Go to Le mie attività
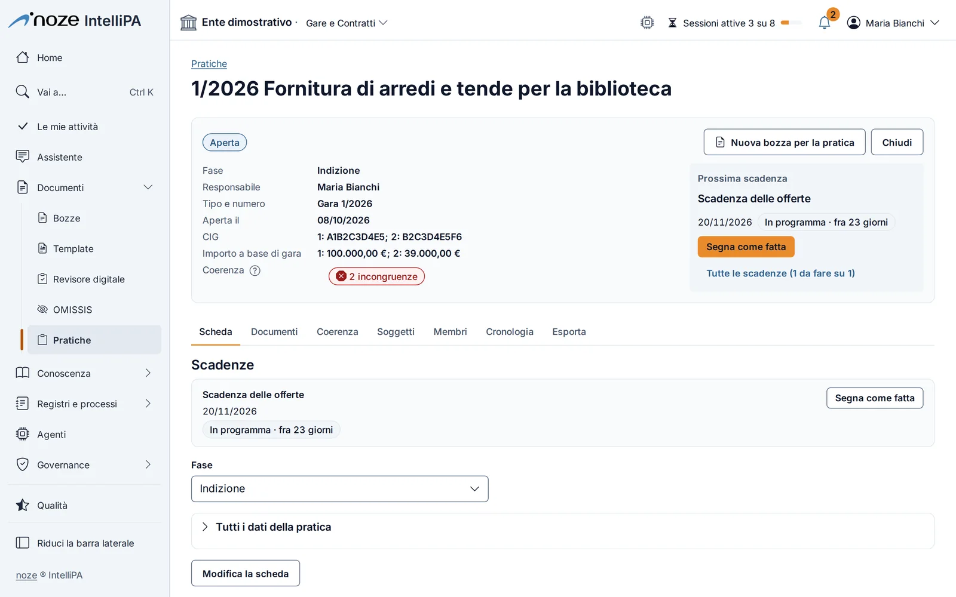The image size is (956, 597). tap(85, 127)
